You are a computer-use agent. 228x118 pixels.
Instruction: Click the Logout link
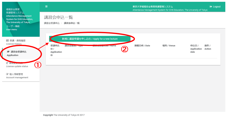pyautogui.click(x=215, y=7)
